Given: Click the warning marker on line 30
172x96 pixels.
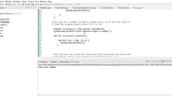Looking at the screenshot, I should (38, 29).
